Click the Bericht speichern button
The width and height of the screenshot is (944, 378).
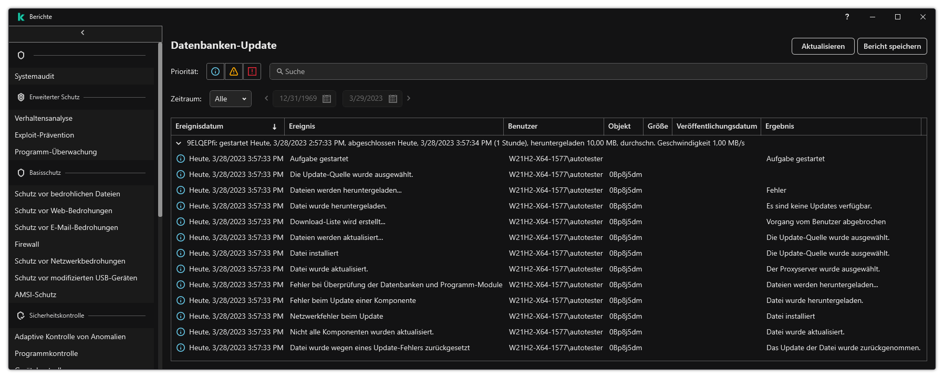pyautogui.click(x=892, y=46)
